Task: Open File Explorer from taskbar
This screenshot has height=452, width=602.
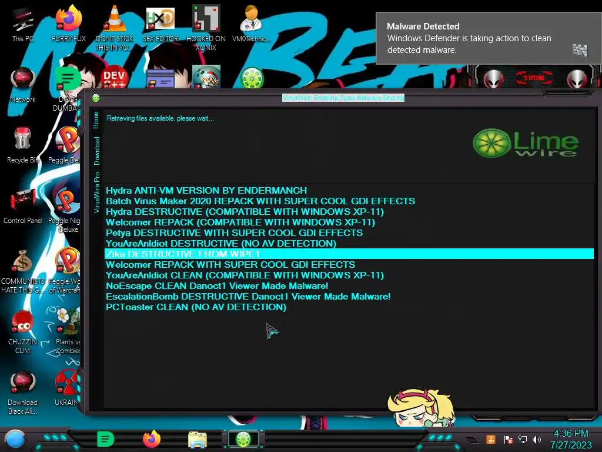Action: tap(198, 440)
